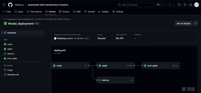Open the Copilot icon button
Screen dimensions: 201x93
pos(158,5)
